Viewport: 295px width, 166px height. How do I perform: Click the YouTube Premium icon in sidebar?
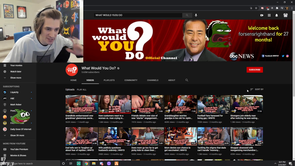[x=5, y=149]
